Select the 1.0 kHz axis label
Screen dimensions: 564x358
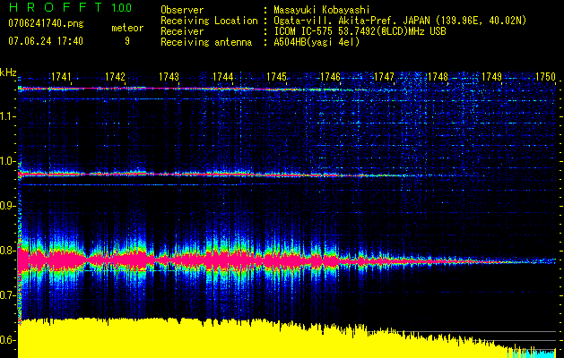8,161
